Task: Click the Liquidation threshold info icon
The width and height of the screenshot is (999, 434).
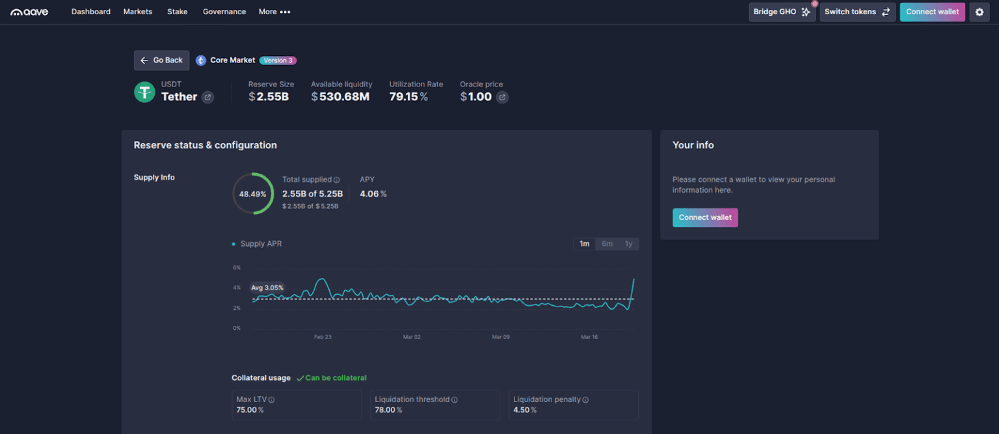Action: coord(455,400)
